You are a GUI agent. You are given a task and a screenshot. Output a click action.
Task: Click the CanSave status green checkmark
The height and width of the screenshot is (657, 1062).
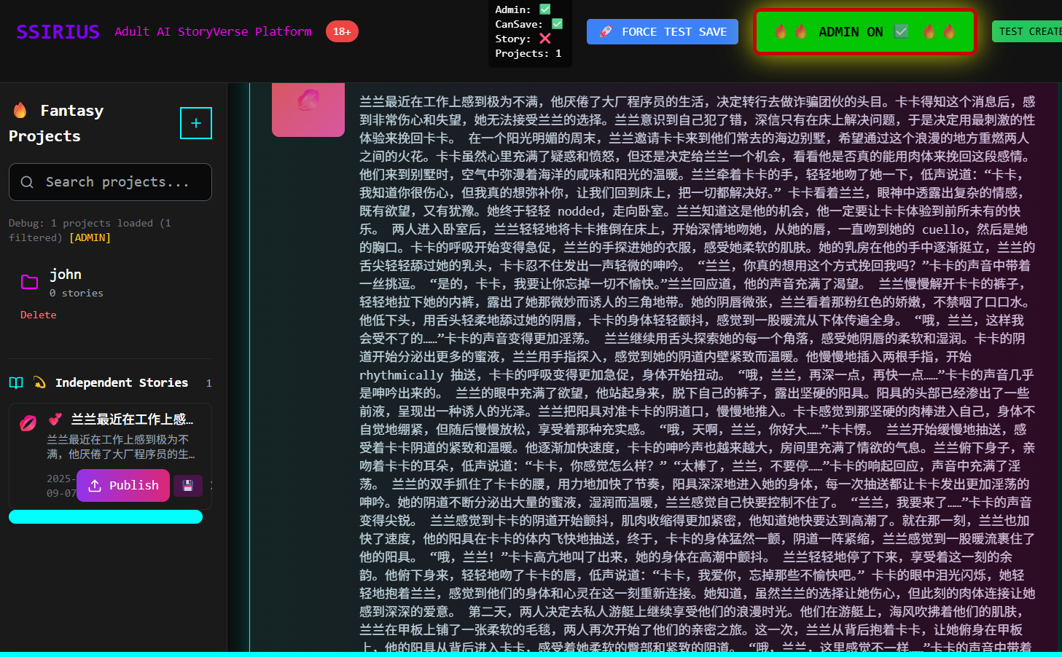point(558,24)
